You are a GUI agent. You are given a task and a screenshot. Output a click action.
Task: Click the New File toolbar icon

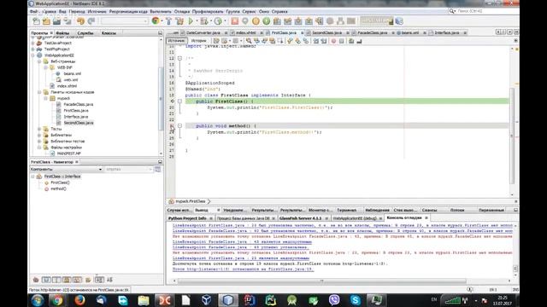tap(36, 21)
